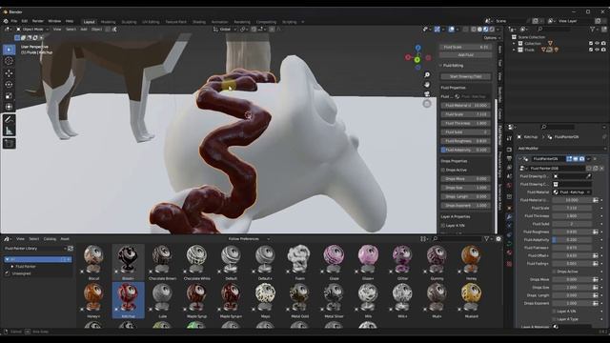This screenshot has width=610, height=343.
Task: Select the Transform tool
Action: 9,107
